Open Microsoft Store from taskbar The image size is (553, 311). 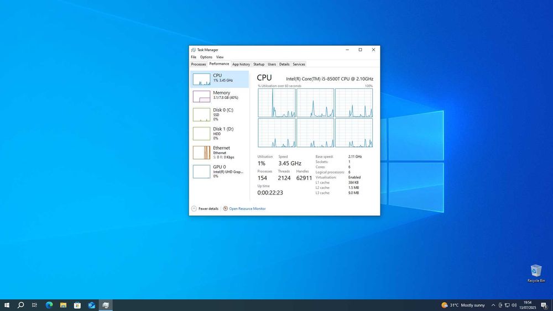[x=77, y=305]
